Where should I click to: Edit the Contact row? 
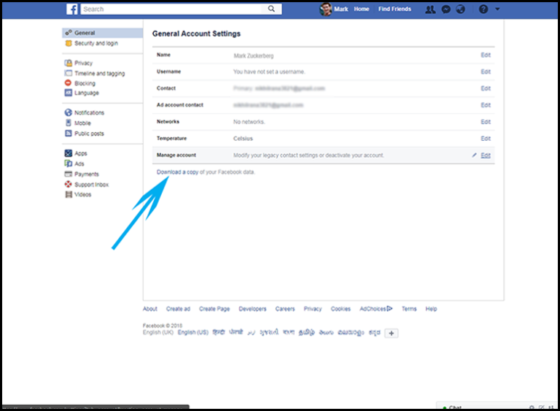486,88
